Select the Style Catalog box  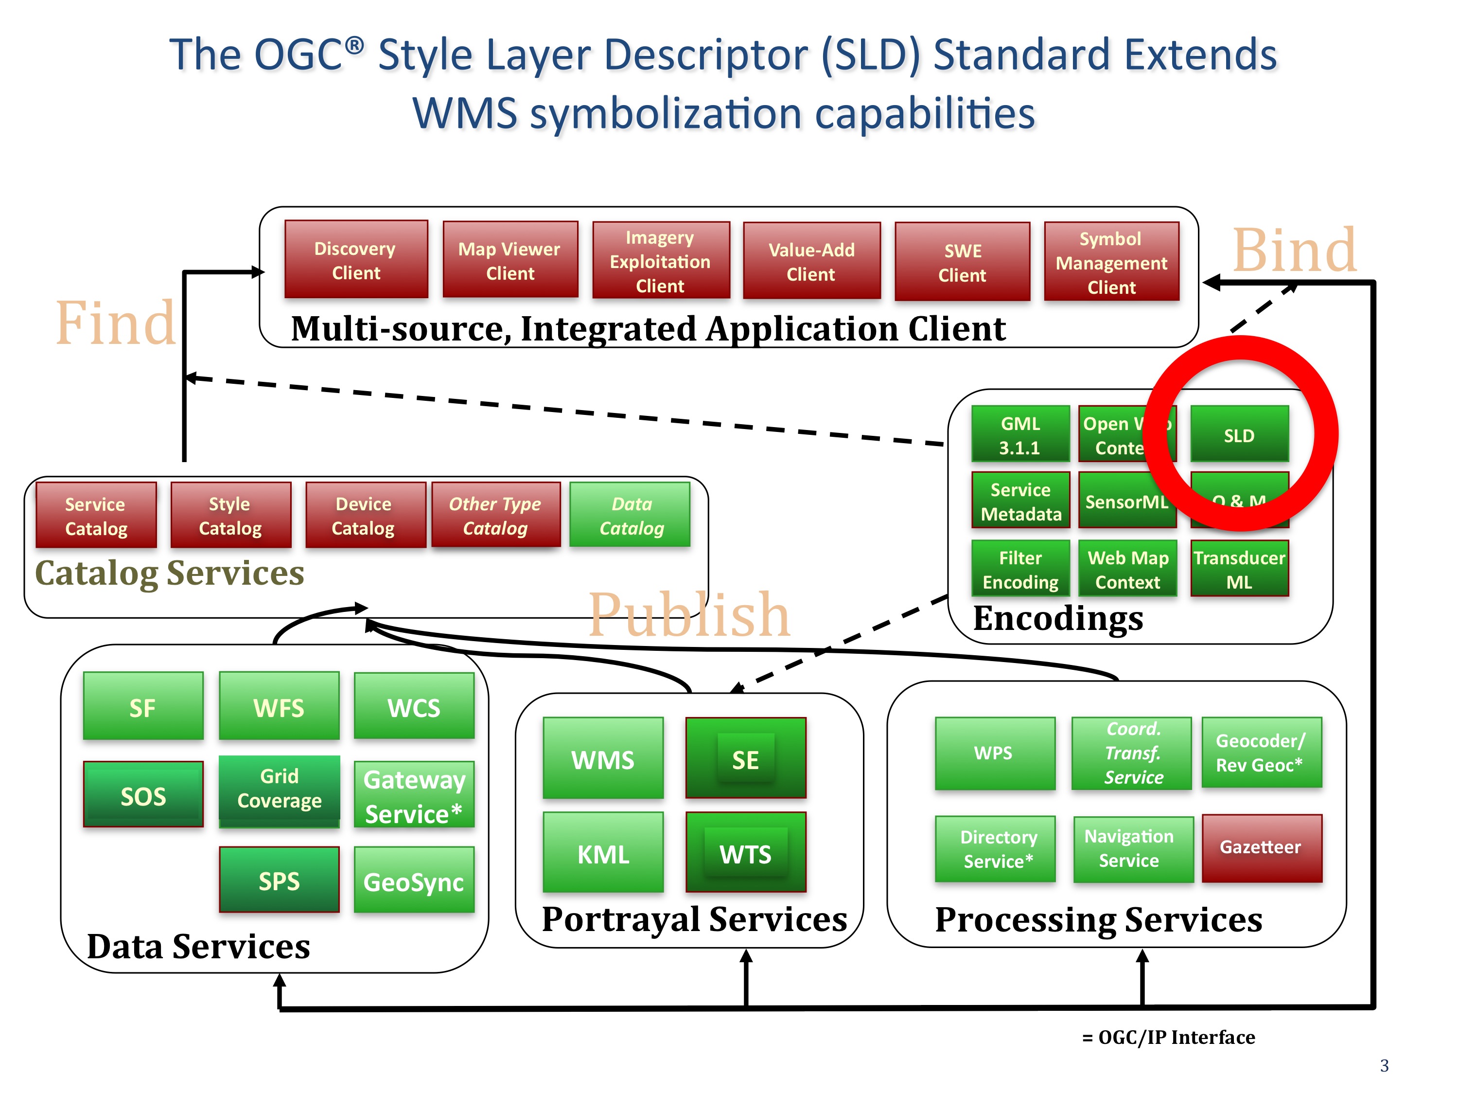(231, 515)
